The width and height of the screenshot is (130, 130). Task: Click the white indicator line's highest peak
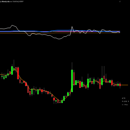[12, 25]
